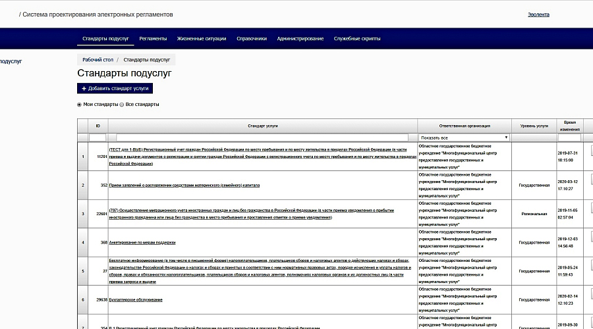Go to Рабочий стол breadcrumb
The image size is (593, 329).
click(x=98, y=60)
